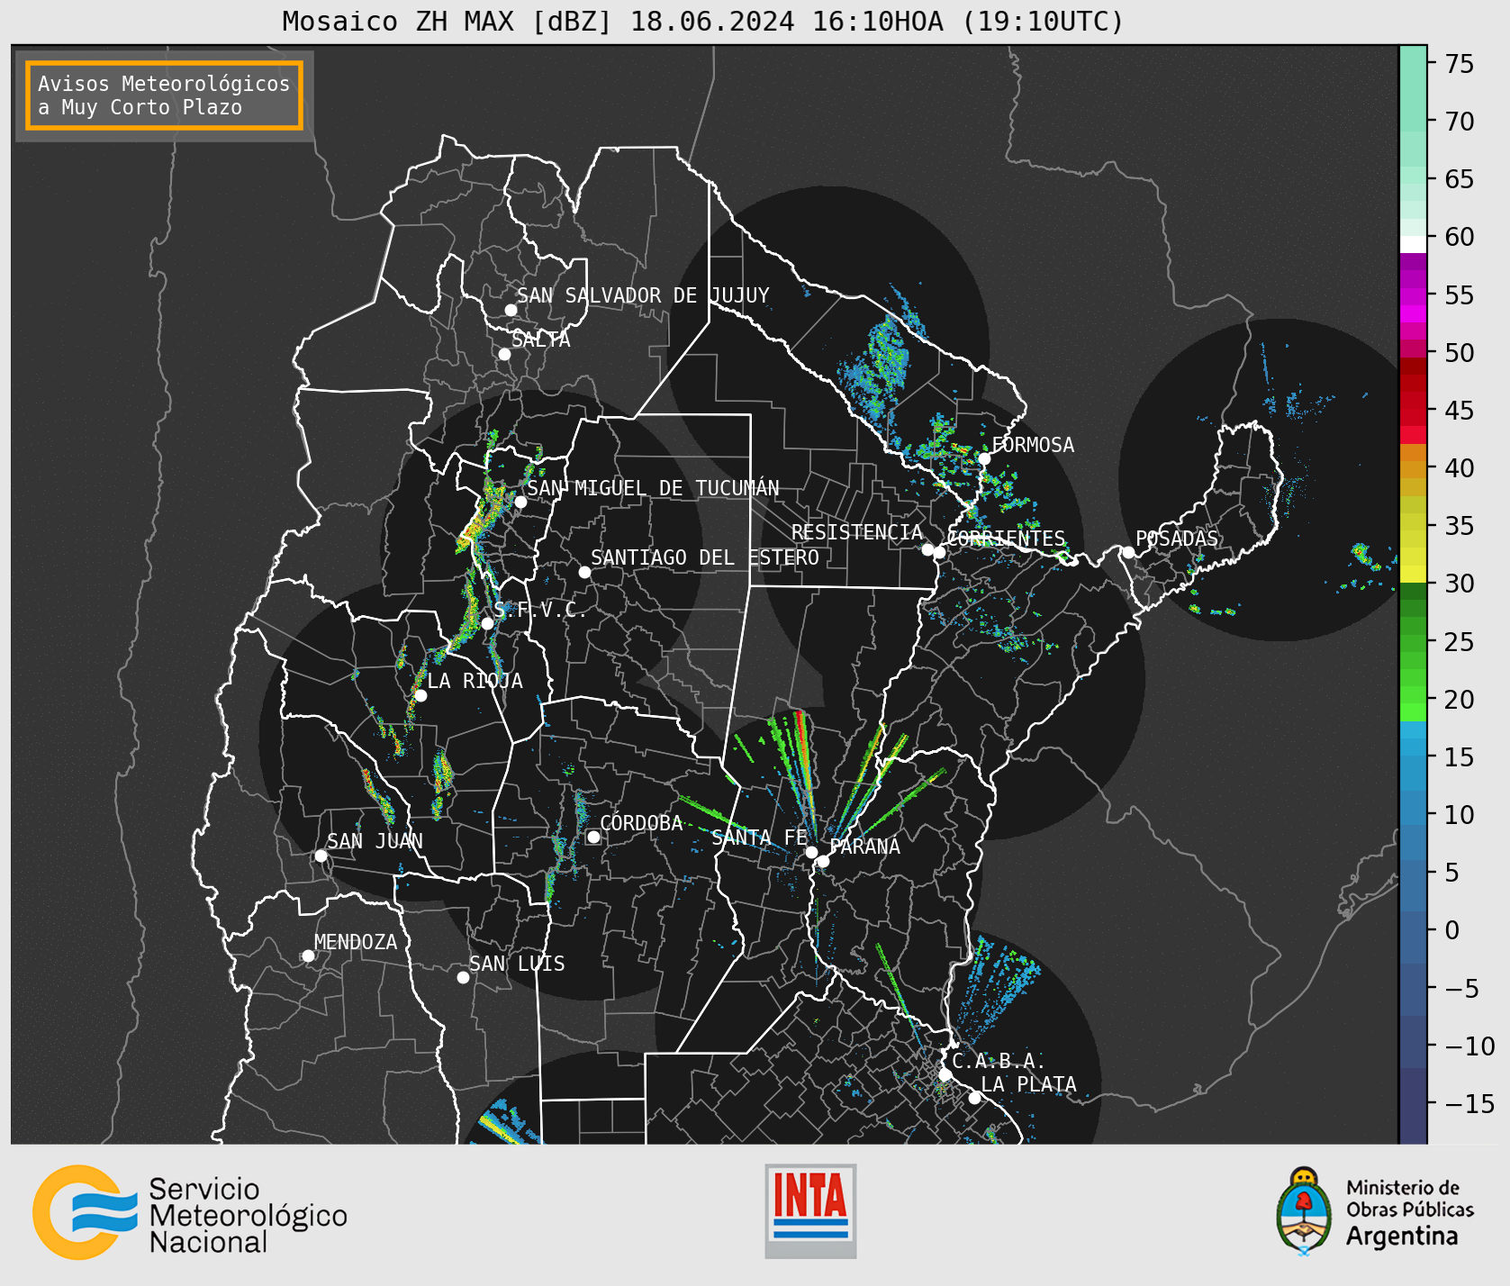The image size is (1510, 1286).
Task: Click the Corrientes city dot
Action: coord(939,552)
